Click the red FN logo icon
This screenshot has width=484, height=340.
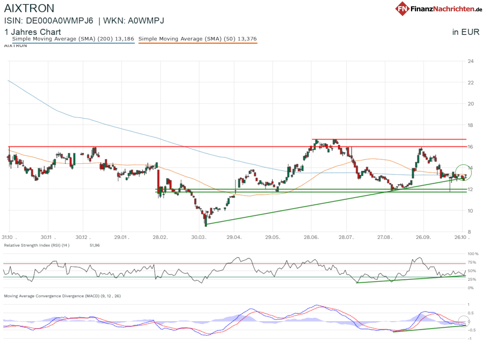(x=403, y=8)
